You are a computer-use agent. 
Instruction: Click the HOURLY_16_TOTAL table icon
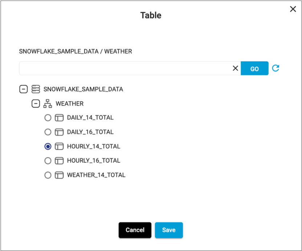click(59, 161)
